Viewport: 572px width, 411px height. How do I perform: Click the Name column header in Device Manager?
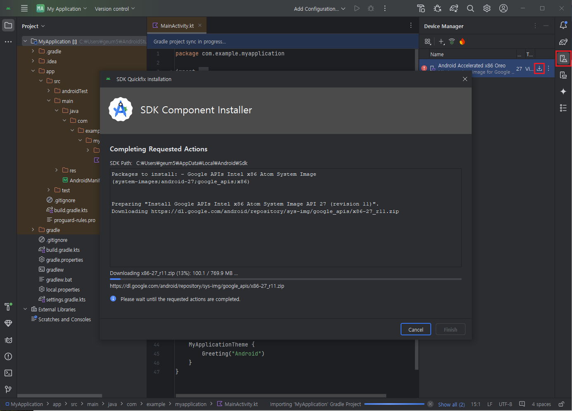tap(472, 54)
